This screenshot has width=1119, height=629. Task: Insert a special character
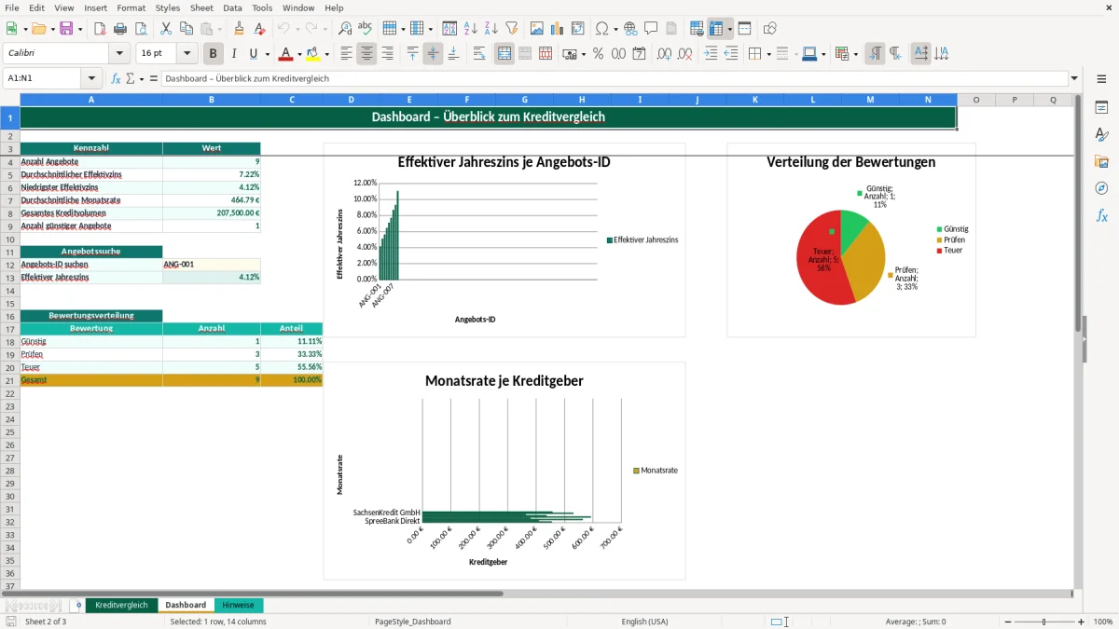pos(601,29)
